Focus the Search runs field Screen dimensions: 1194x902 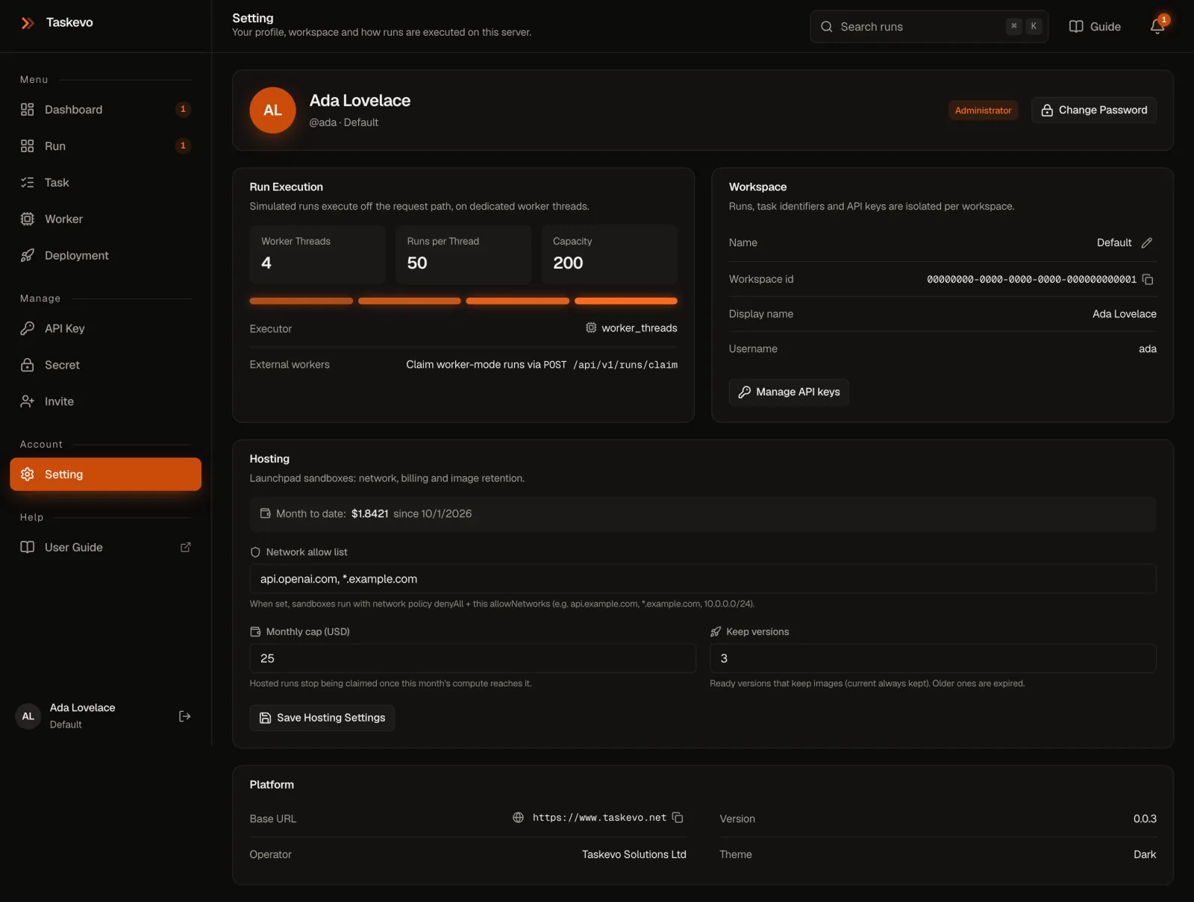929,26
